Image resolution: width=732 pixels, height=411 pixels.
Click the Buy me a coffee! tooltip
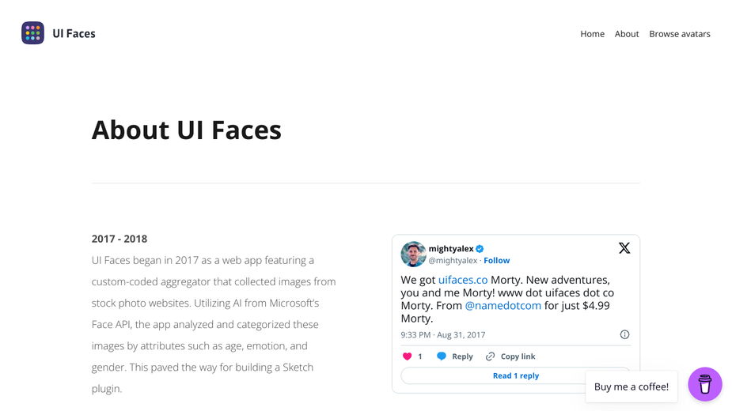coord(631,386)
